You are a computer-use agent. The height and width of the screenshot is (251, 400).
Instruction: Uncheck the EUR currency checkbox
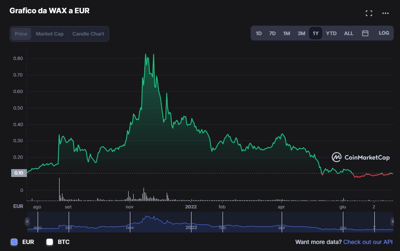pos(14,242)
